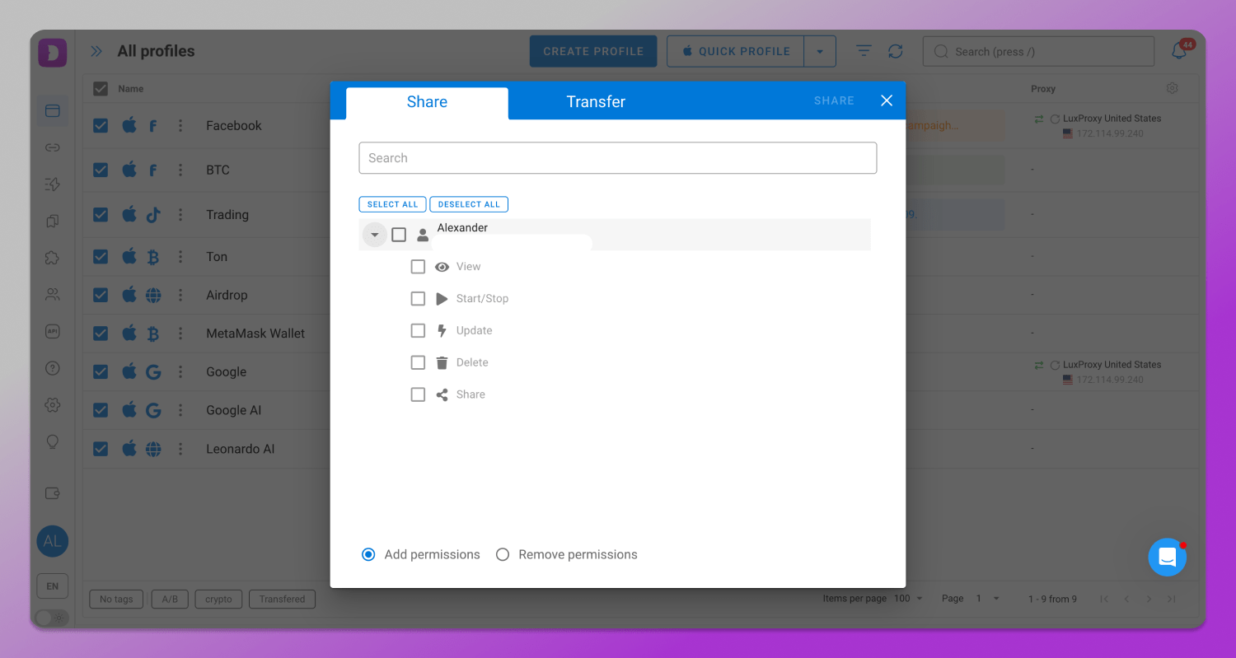Open the API sidebar icon
The image size is (1236, 658).
pos(53,331)
